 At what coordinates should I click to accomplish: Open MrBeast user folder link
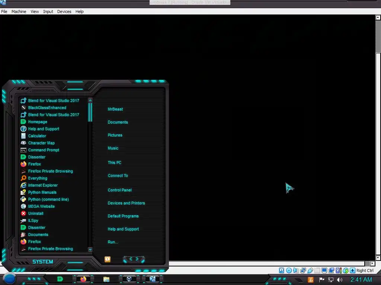tap(115, 109)
